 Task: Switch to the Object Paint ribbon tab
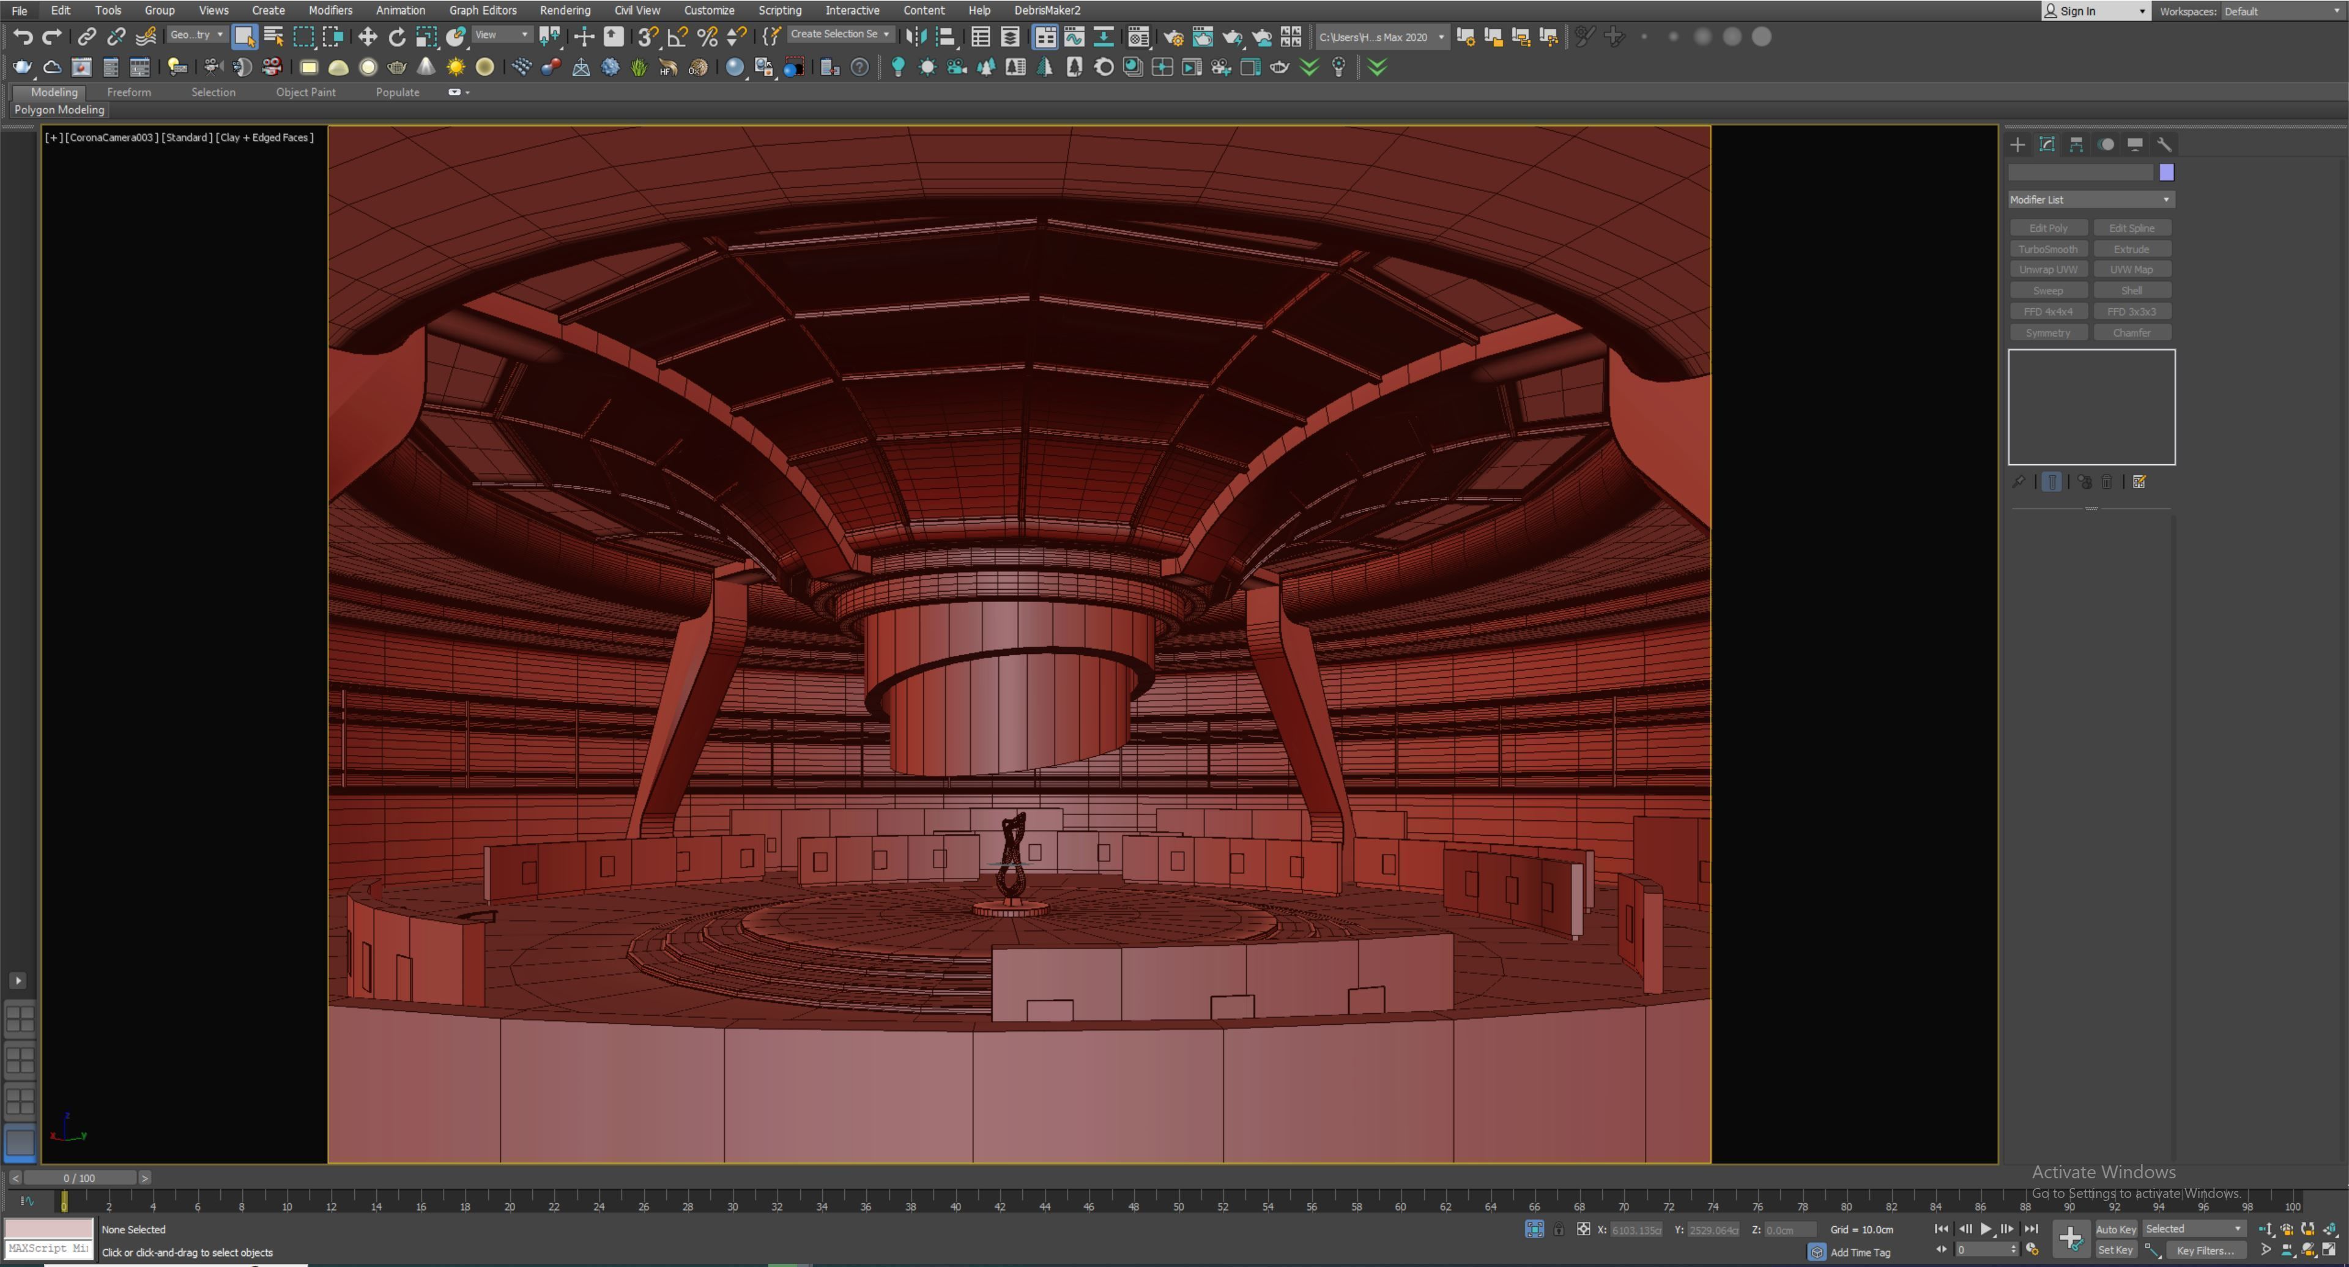point(305,92)
